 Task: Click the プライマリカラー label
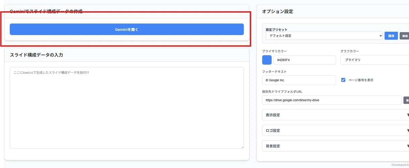(274, 51)
